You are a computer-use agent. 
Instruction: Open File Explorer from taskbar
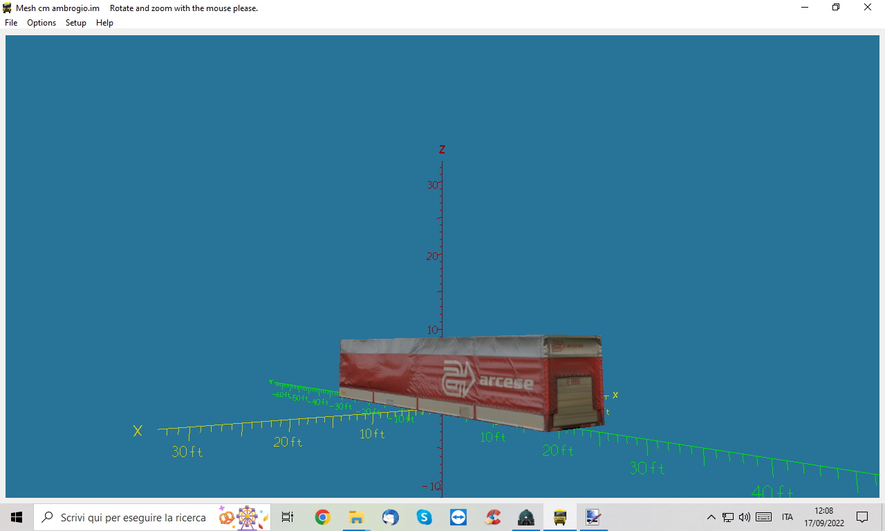coord(356,517)
